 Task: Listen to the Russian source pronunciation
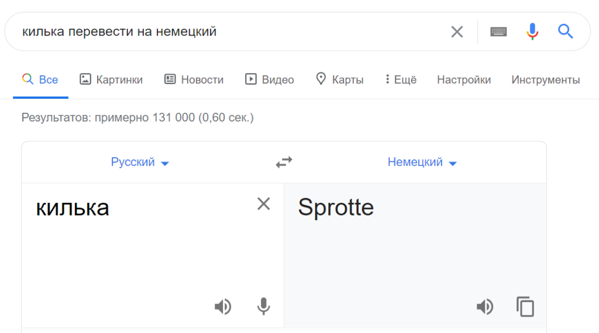click(222, 306)
